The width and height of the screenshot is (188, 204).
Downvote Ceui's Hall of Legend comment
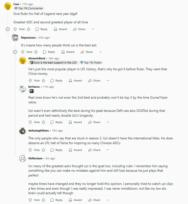tap(28, 29)
